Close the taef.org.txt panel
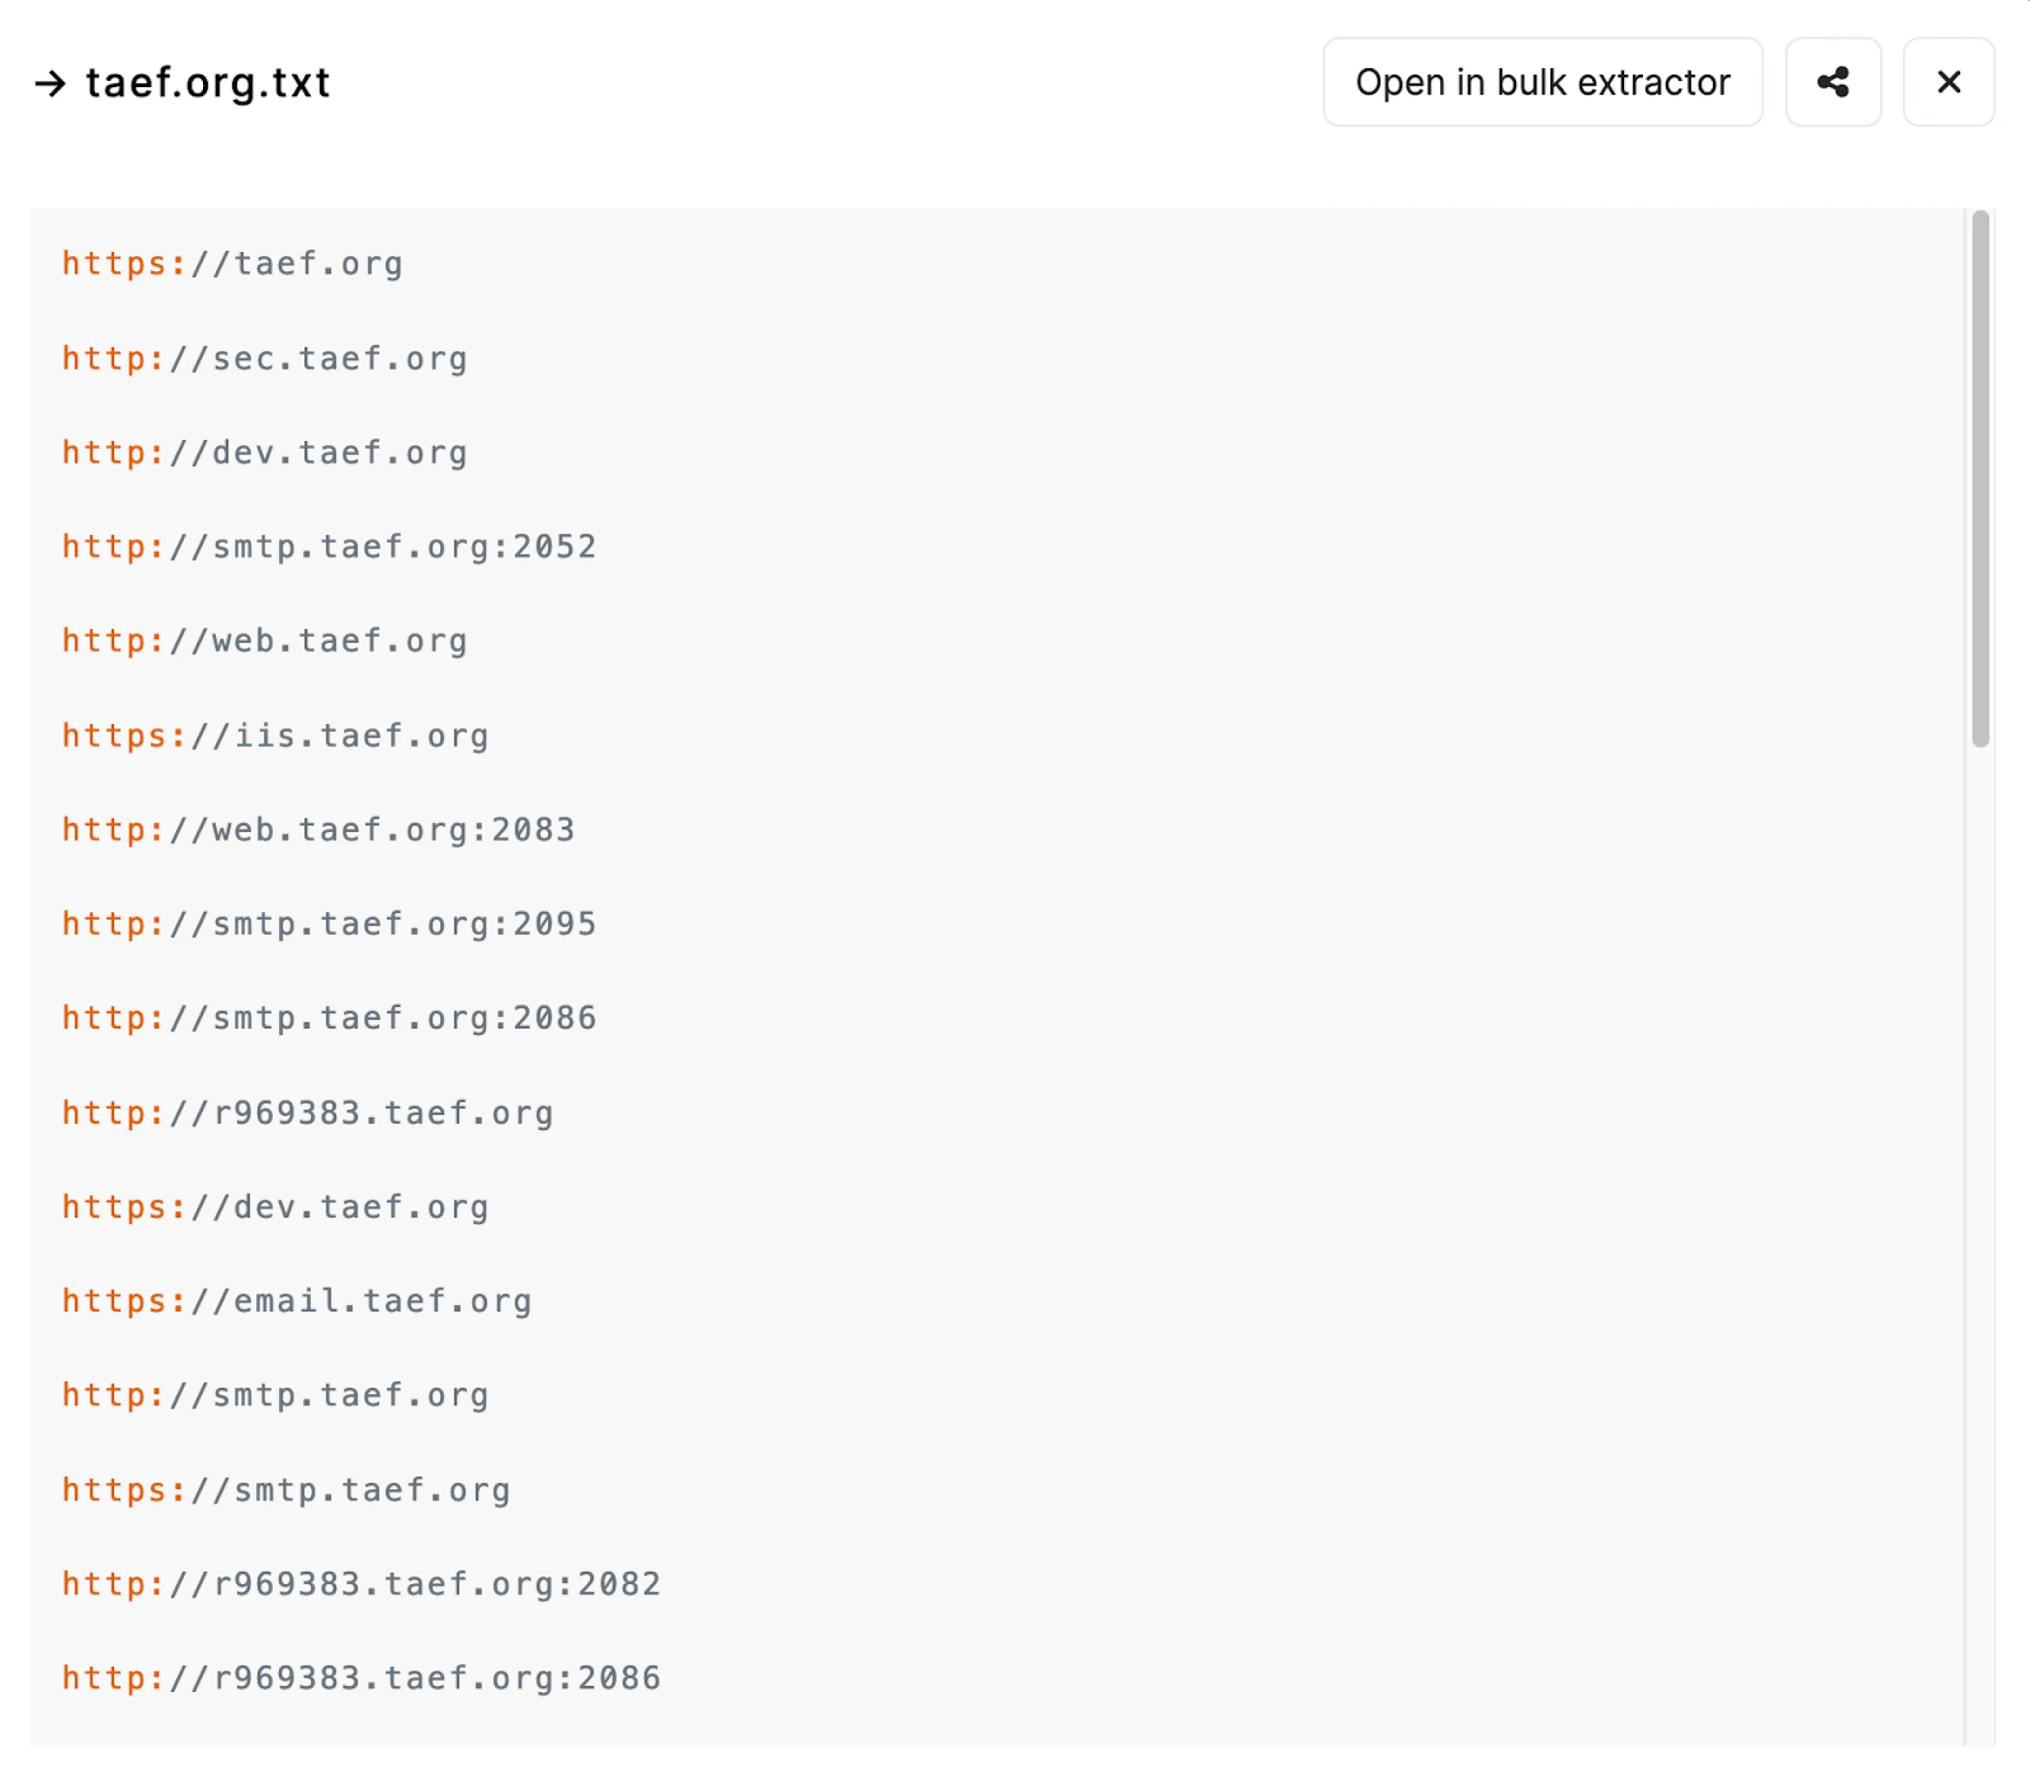The height and width of the screenshot is (1773, 2030). (x=1948, y=82)
